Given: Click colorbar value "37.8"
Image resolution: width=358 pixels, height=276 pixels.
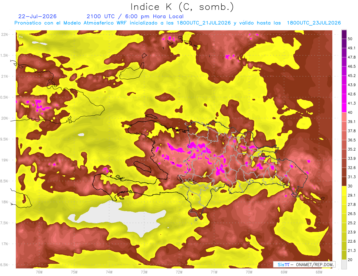Looking at the screenshot, I should click(352, 131).
